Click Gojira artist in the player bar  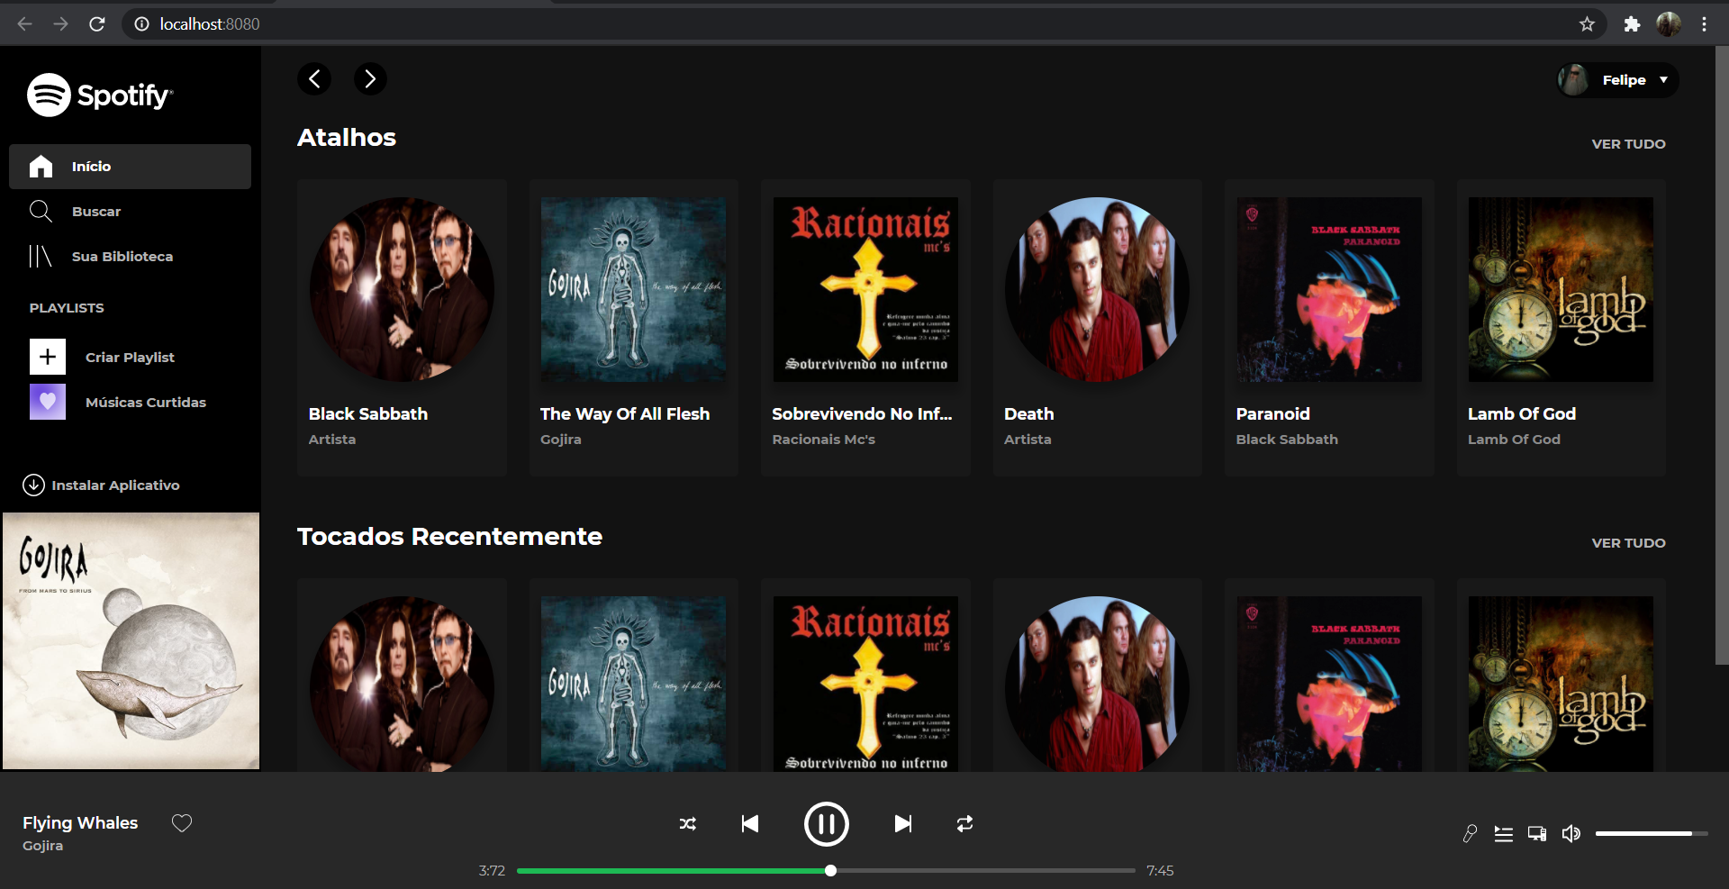(x=42, y=846)
